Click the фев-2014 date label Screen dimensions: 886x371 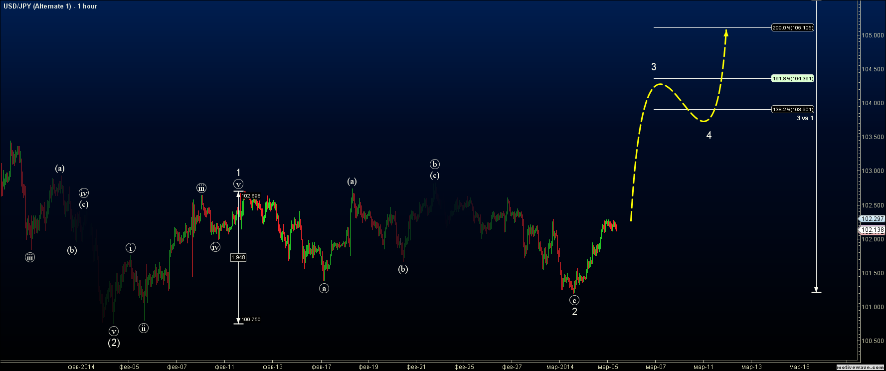coord(81,367)
